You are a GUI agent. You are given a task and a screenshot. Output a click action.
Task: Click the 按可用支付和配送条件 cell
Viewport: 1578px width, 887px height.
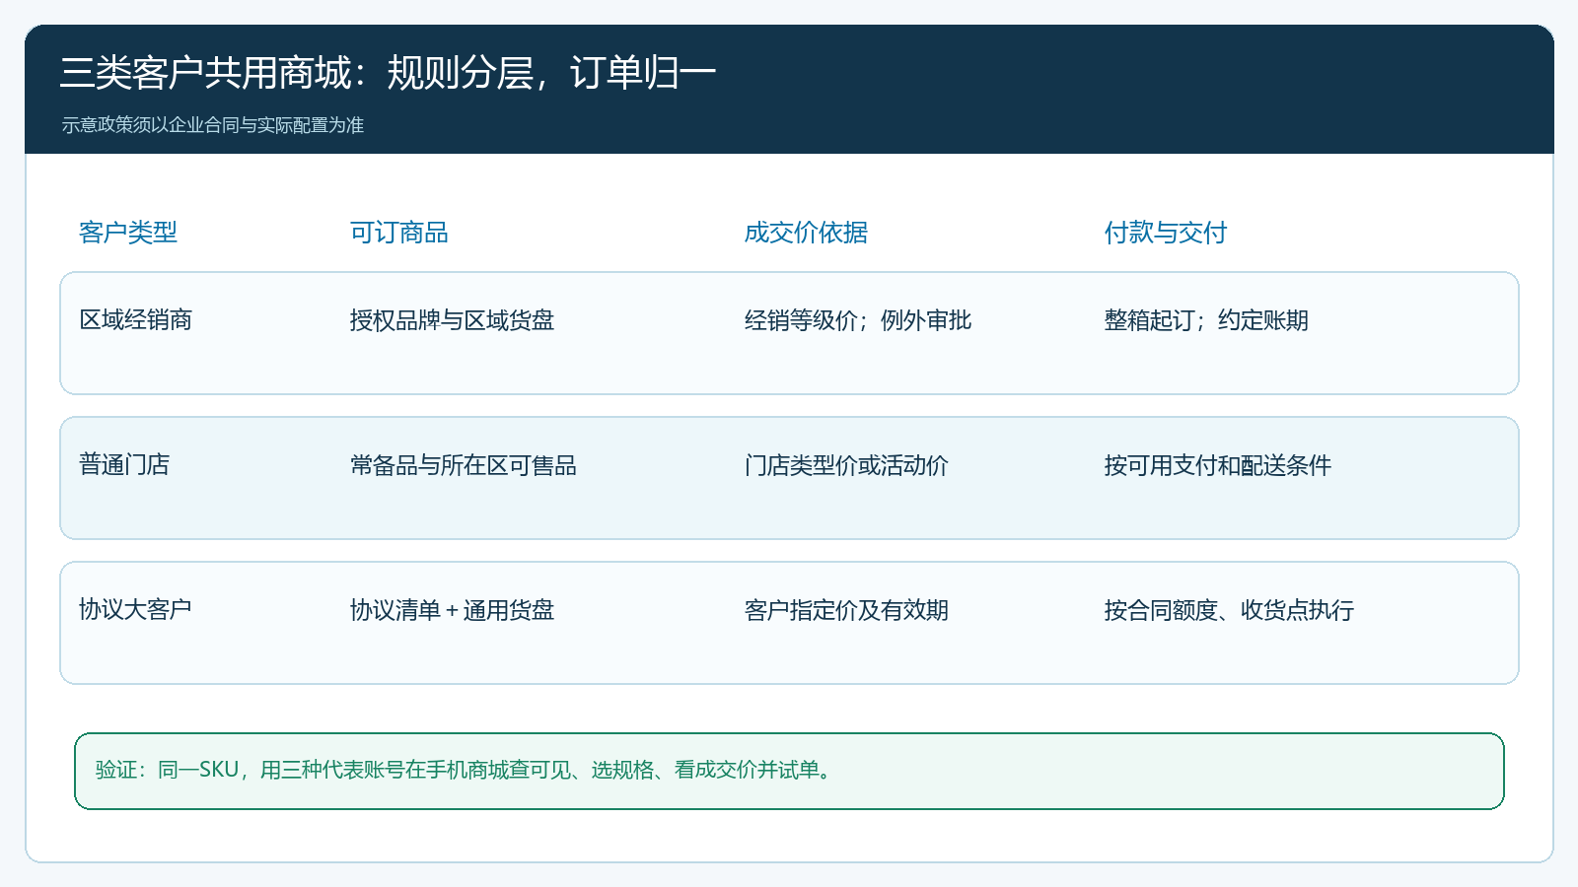point(1218,465)
